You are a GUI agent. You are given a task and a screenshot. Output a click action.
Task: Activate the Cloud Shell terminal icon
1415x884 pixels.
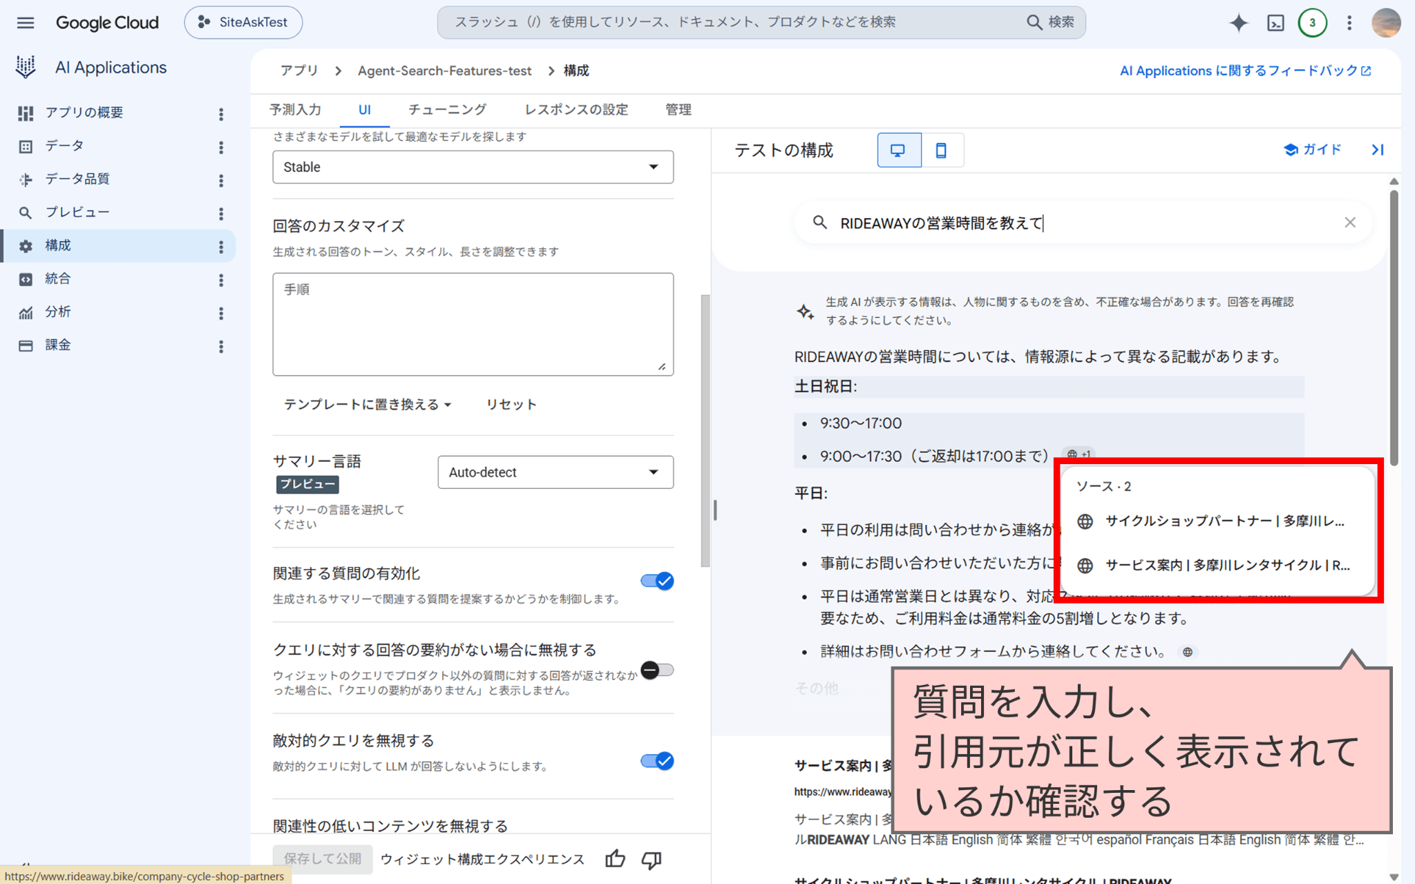[x=1275, y=23]
